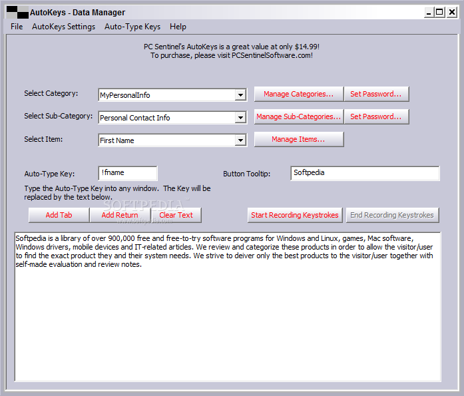
Task: Close the AutoKeys window
Action: tap(452, 13)
